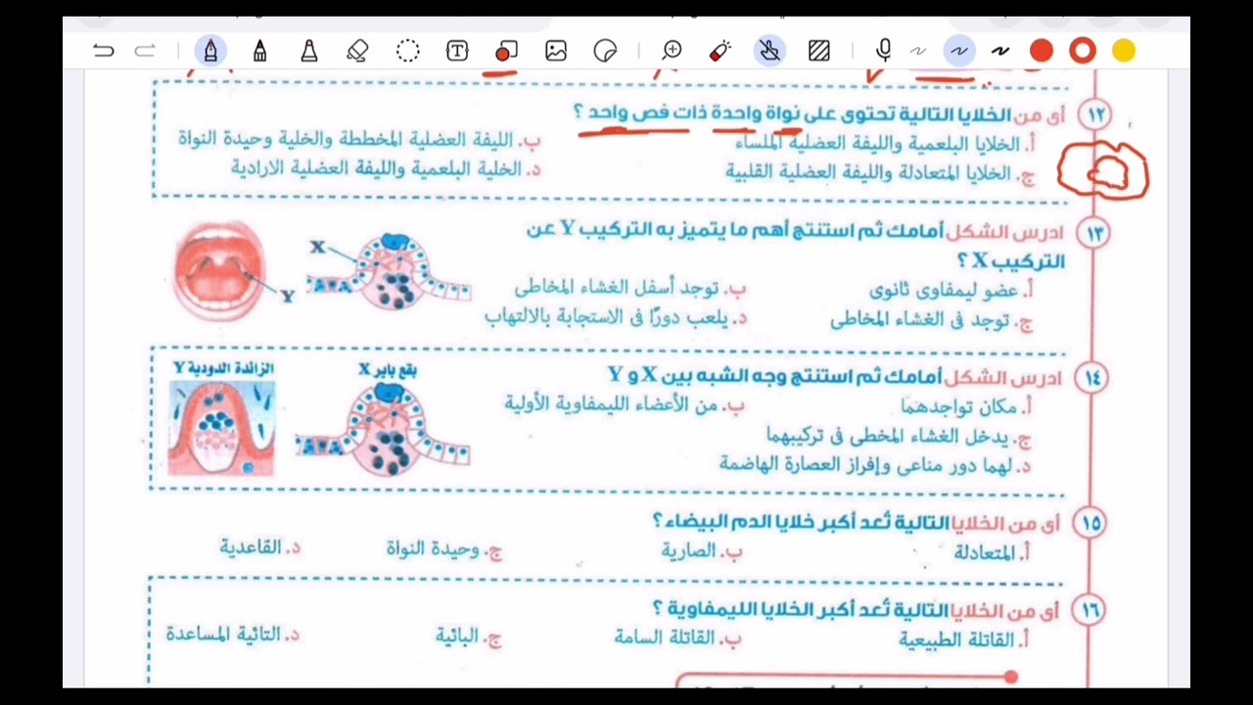1253x705 pixels.
Task: Choose the medium stroke width
Action: [959, 51]
